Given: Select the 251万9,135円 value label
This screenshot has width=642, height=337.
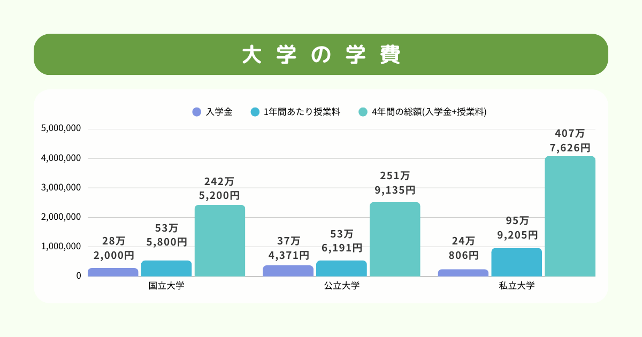Looking at the screenshot, I should pos(395,182).
